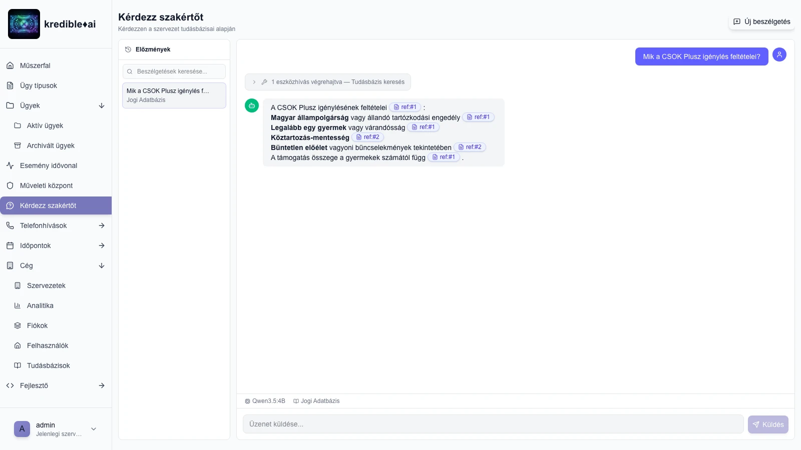Click the kredible.ai logo image
The width and height of the screenshot is (801, 450).
pos(24,24)
